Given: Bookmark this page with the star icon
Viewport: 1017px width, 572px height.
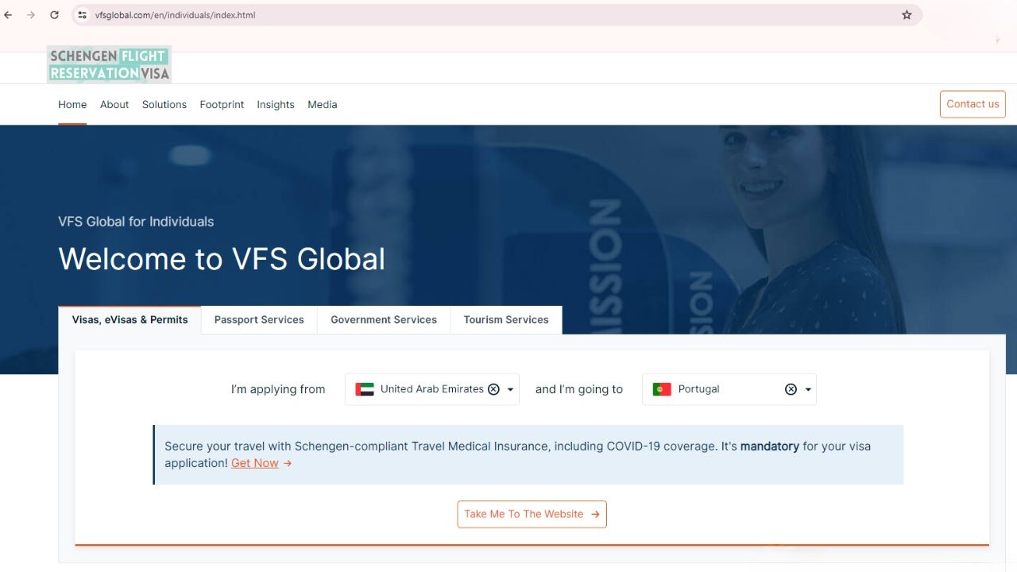Looking at the screenshot, I should click(x=907, y=15).
